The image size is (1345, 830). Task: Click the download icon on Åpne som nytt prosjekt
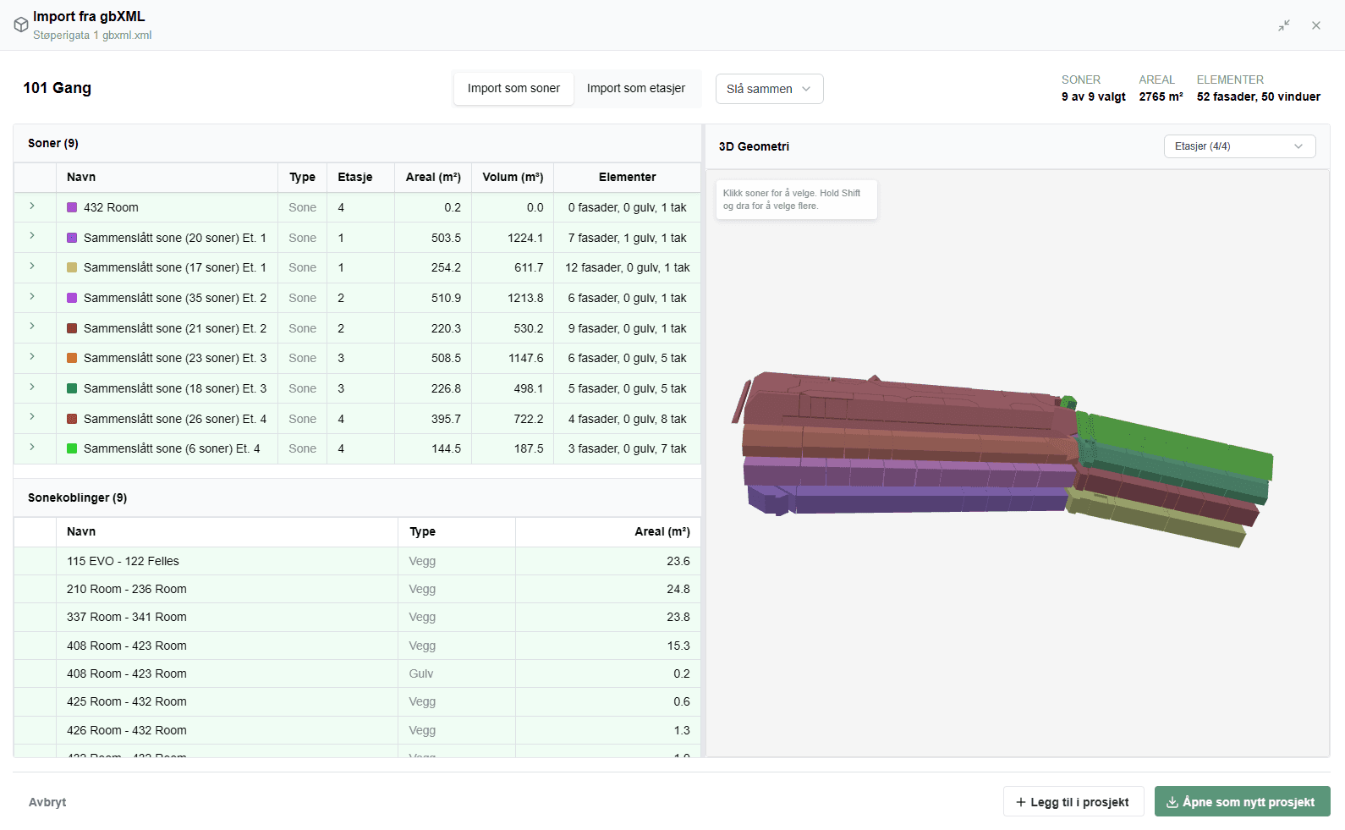pyautogui.click(x=1172, y=802)
